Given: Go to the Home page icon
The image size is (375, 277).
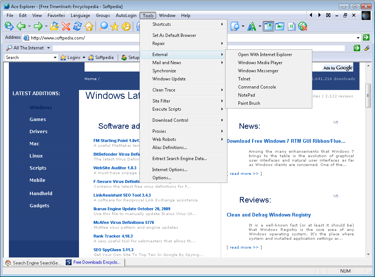Looking at the screenshot, I should click(x=89, y=26).
